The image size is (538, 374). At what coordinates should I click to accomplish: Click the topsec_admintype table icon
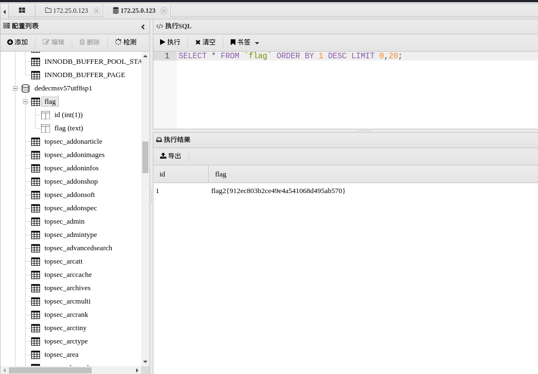(x=36, y=235)
